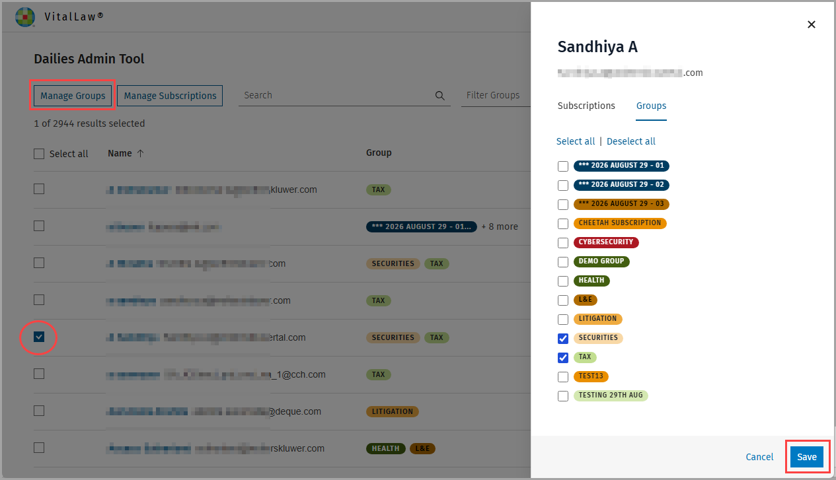
Task: Tick the TESTING 29TH AUG checkbox
Action: pyautogui.click(x=563, y=396)
